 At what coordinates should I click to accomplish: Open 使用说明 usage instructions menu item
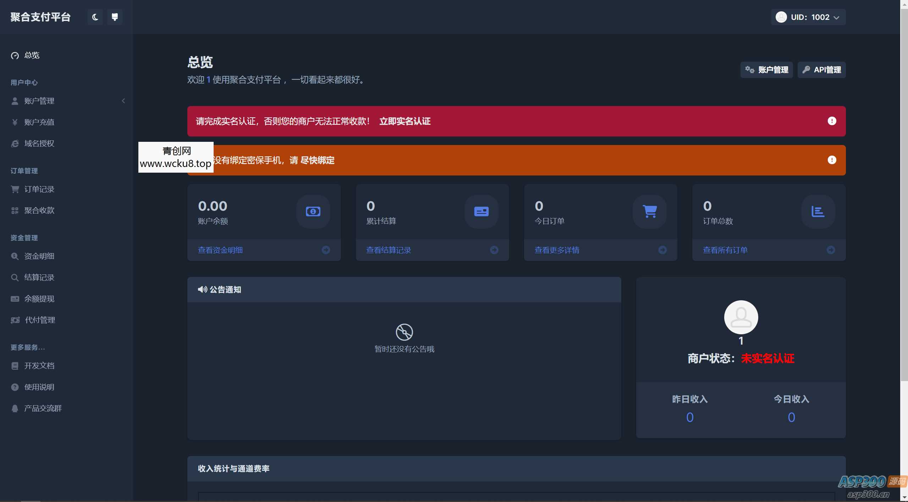click(x=39, y=387)
